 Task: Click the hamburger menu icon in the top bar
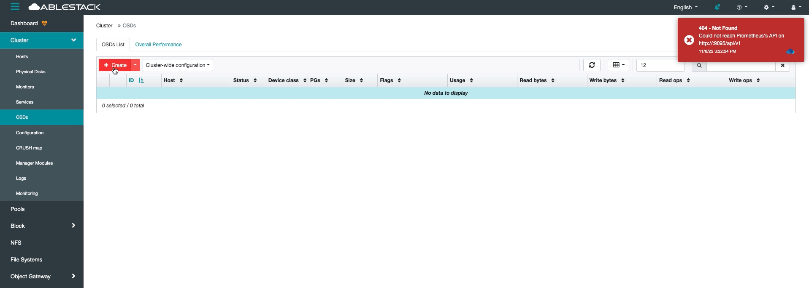pos(15,7)
